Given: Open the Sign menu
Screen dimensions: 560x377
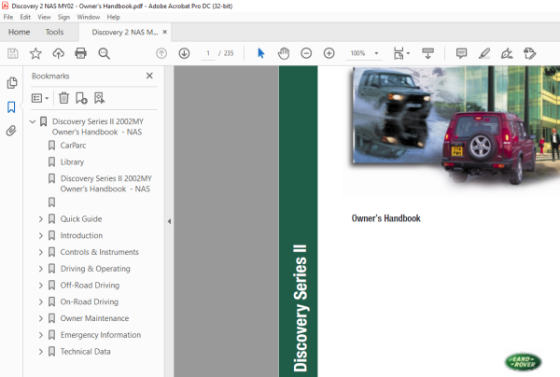Looking at the screenshot, I should click(63, 17).
